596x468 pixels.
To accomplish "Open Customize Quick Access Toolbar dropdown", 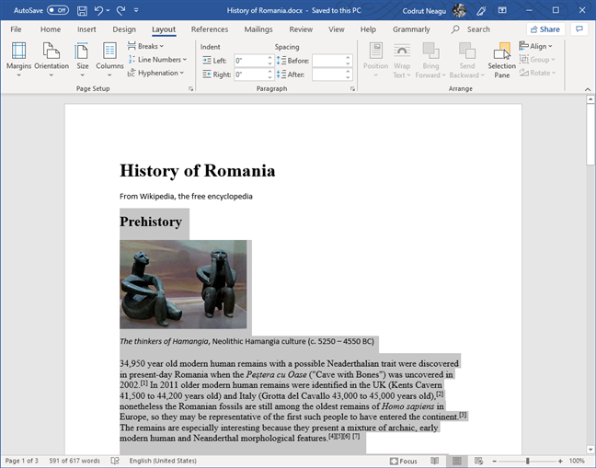I will [136, 11].
